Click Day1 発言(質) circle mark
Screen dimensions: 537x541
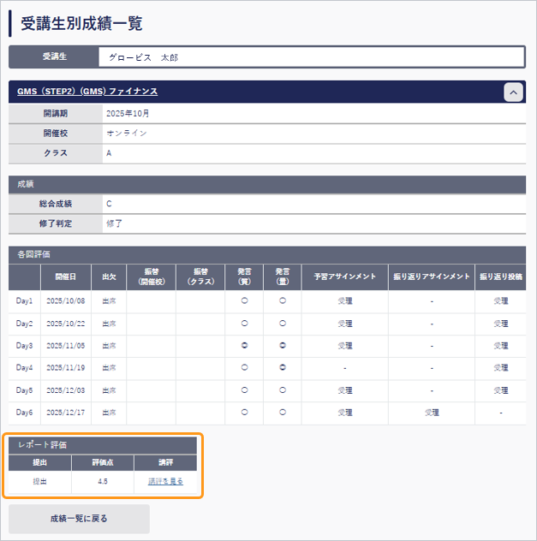point(244,301)
